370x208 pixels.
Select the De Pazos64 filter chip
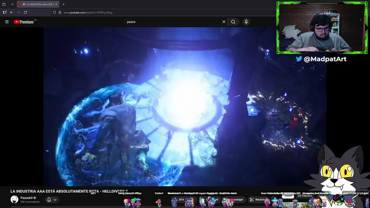(x=305, y=196)
